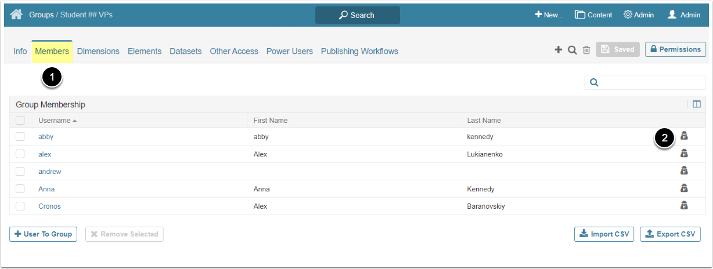Click the user icon in alex row

684,154
